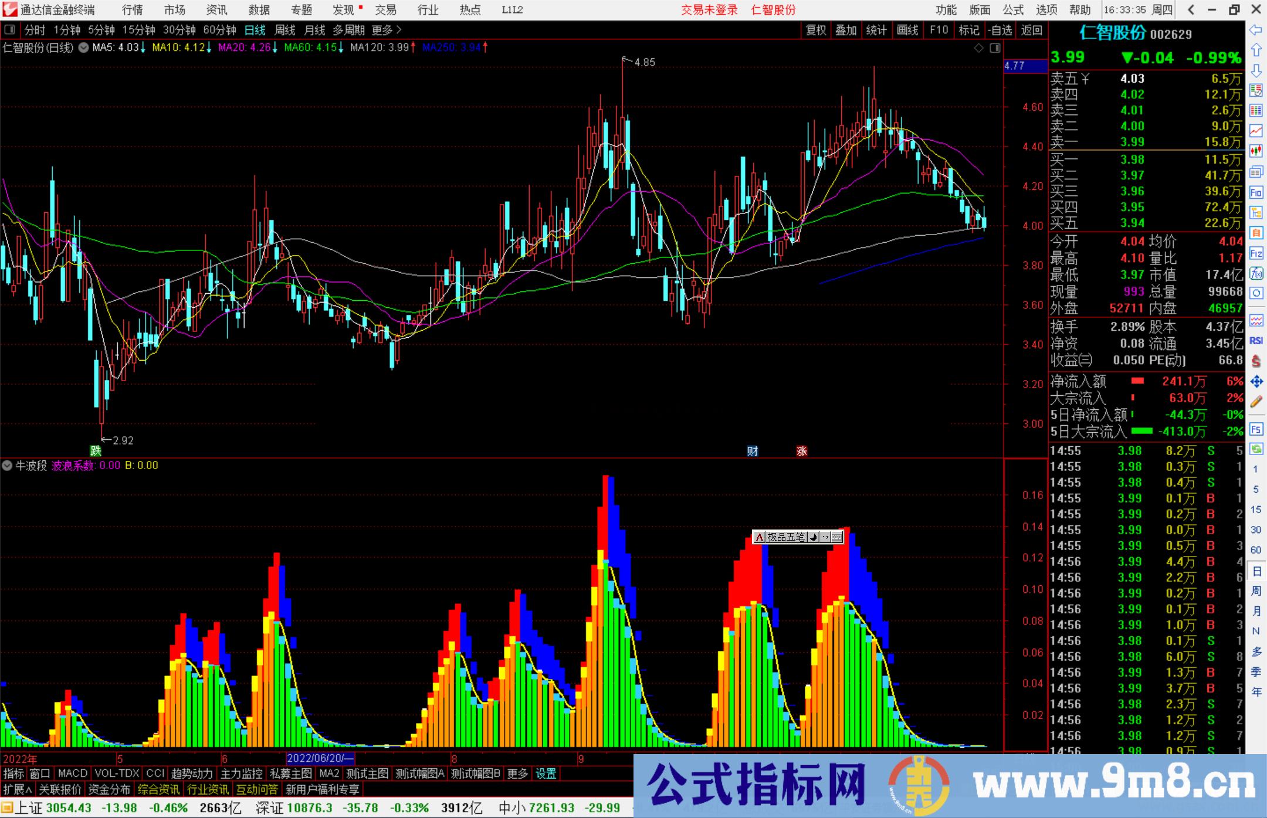Toggle 画线 drawing mode on

[x=908, y=30]
